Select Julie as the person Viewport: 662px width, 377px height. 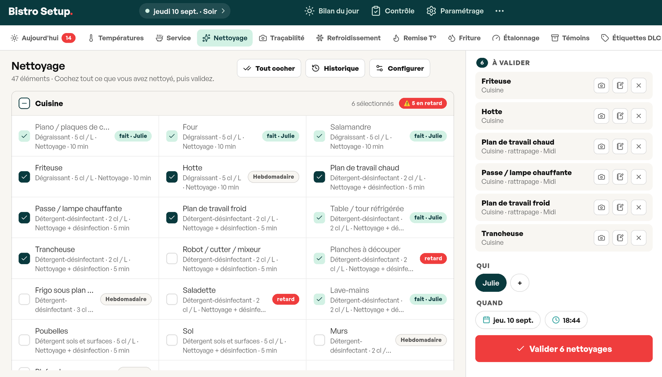(x=491, y=283)
